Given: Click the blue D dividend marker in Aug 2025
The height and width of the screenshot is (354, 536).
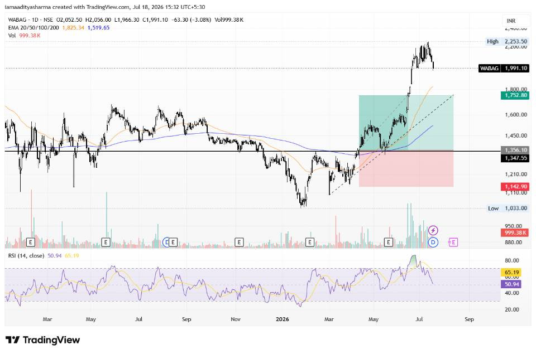Looking at the screenshot, I should [x=166, y=242].
